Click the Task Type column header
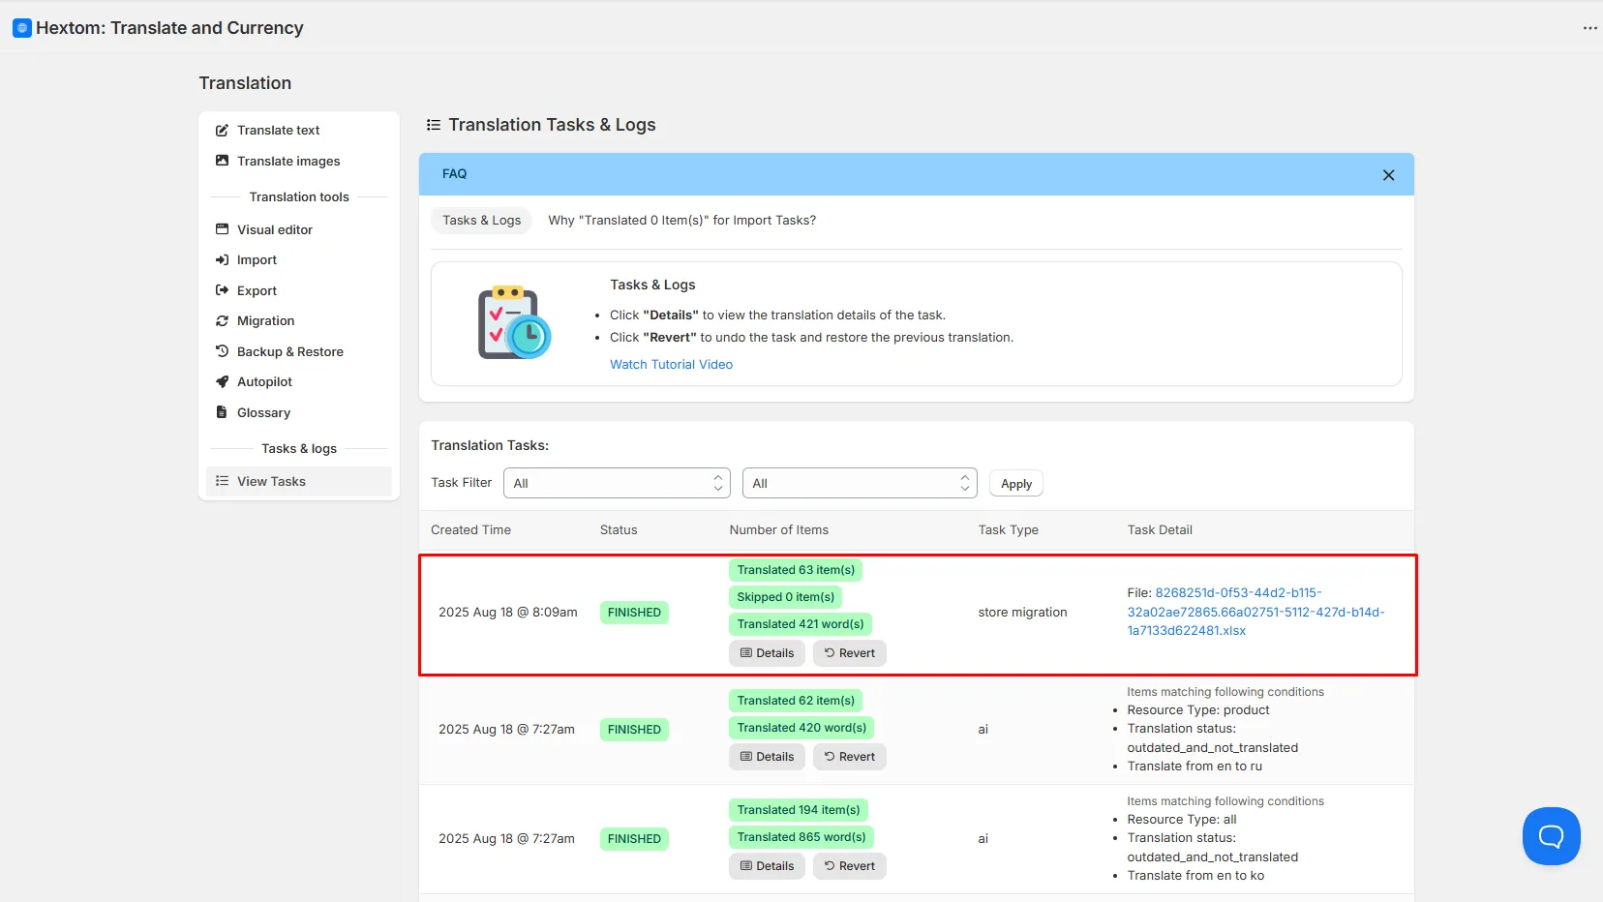Screen dimensions: 1603x902 (1008, 530)
